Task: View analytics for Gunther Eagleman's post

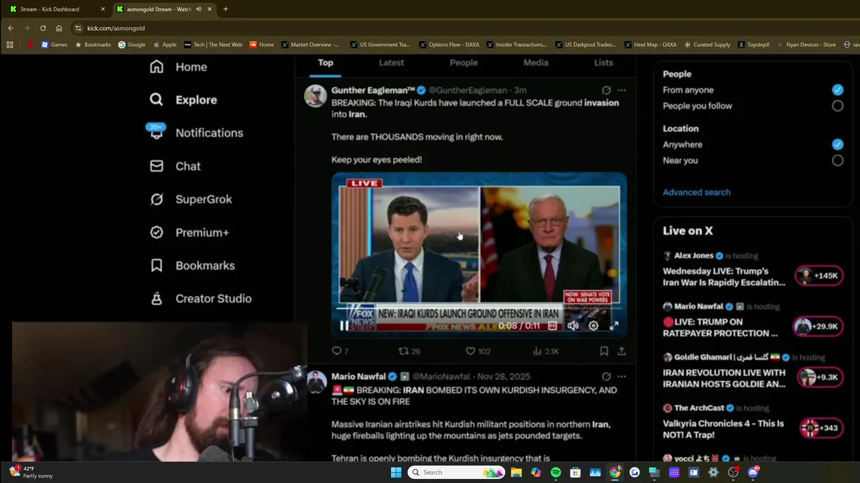Action: click(546, 351)
